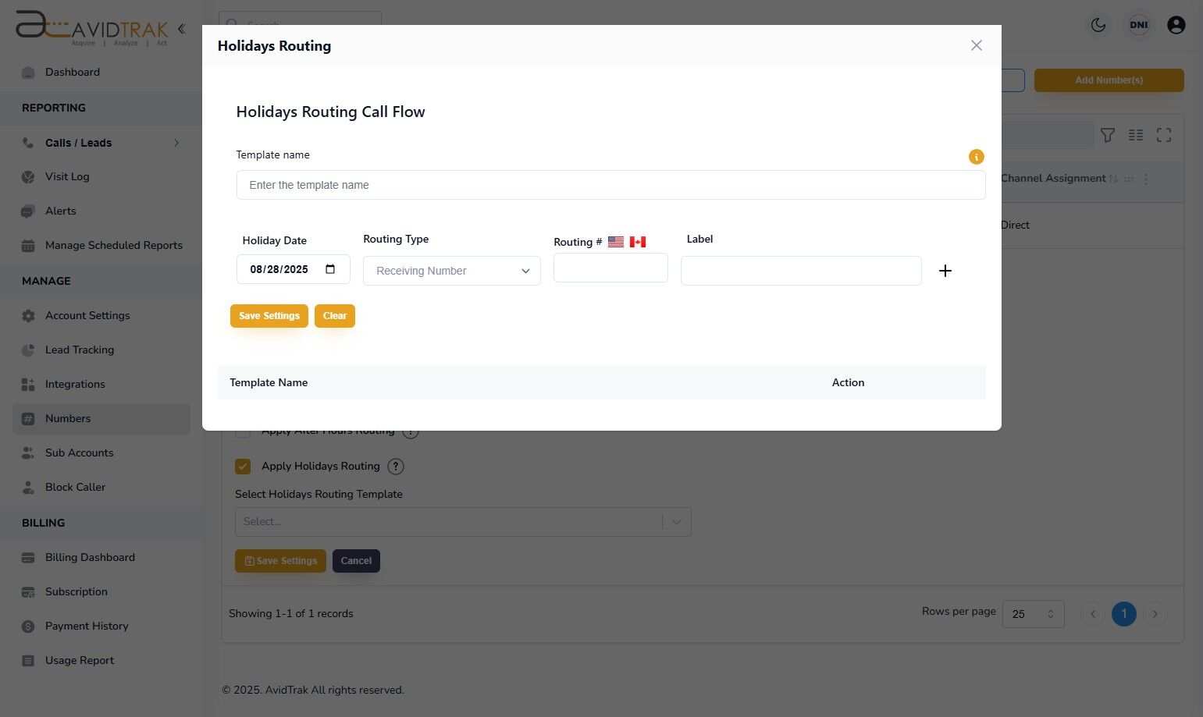The height and width of the screenshot is (717, 1203).
Task: Collapse the sidebar using the chevron icon
Action: 181,28
